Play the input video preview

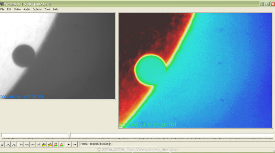[8, 145]
